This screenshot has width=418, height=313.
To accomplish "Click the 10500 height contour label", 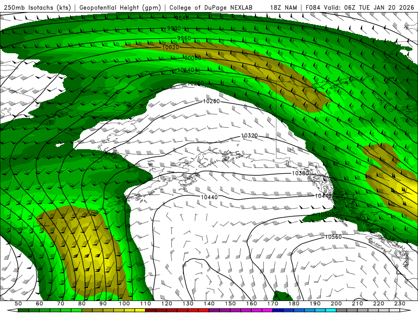I will point(326,214).
